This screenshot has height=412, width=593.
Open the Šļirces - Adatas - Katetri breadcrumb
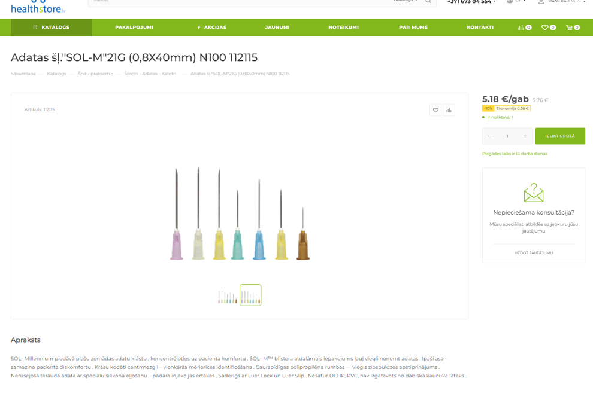pos(150,74)
